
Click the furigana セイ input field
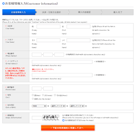coord(48,40)
